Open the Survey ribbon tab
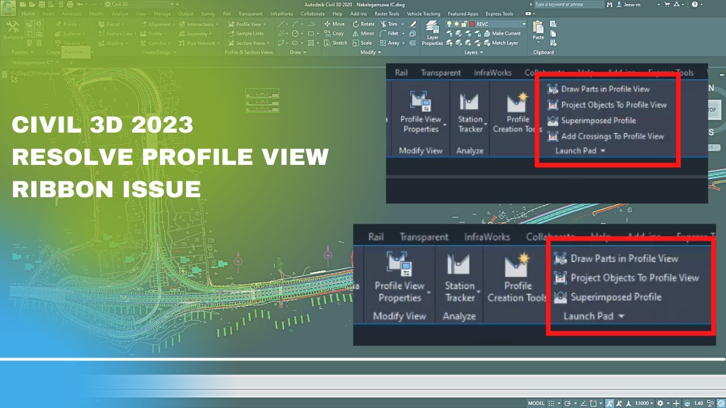The height and width of the screenshot is (408, 726). (x=208, y=14)
